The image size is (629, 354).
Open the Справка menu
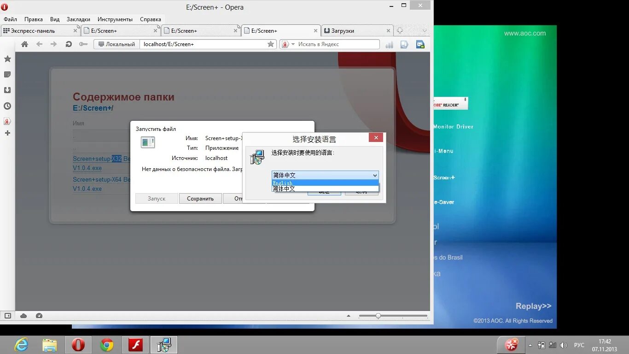click(151, 19)
